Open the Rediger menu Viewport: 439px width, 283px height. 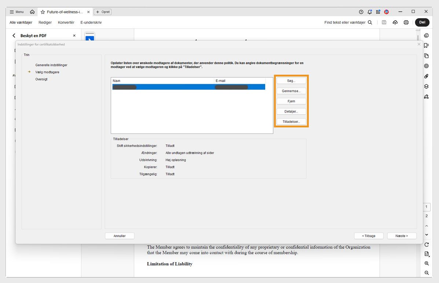pyautogui.click(x=45, y=22)
